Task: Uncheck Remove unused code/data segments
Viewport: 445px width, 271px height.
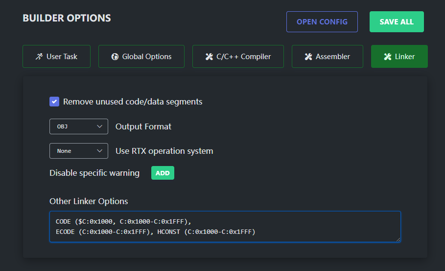Action: coord(54,102)
